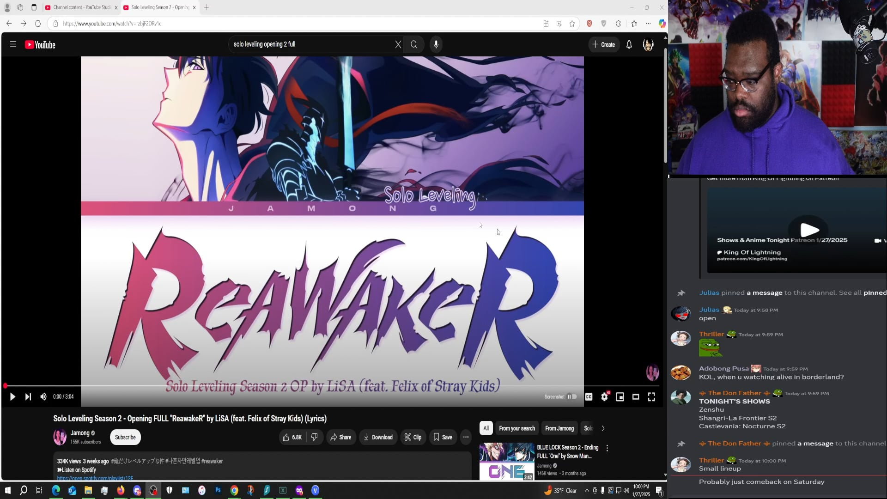
Task: Clear the YouTube search query
Action: 398,44
